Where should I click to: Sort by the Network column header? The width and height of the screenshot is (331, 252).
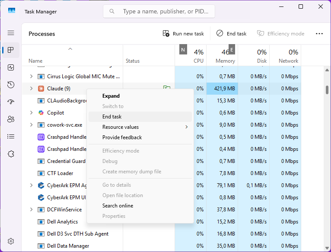(285, 55)
